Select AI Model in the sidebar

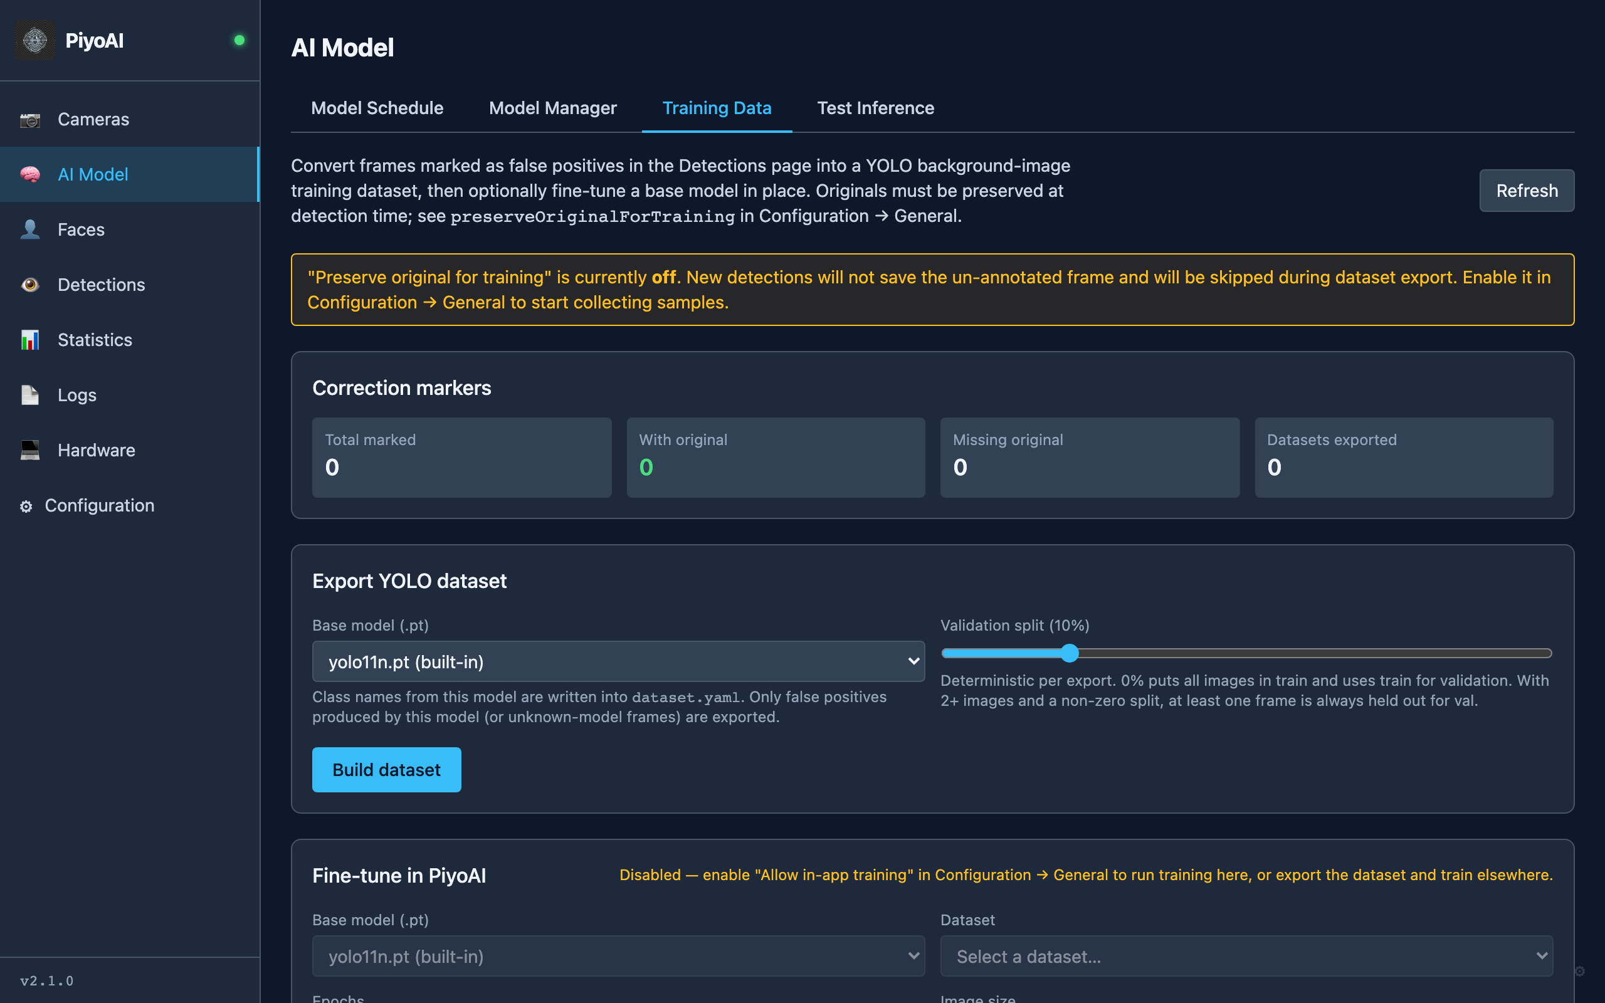tap(130, 174)
